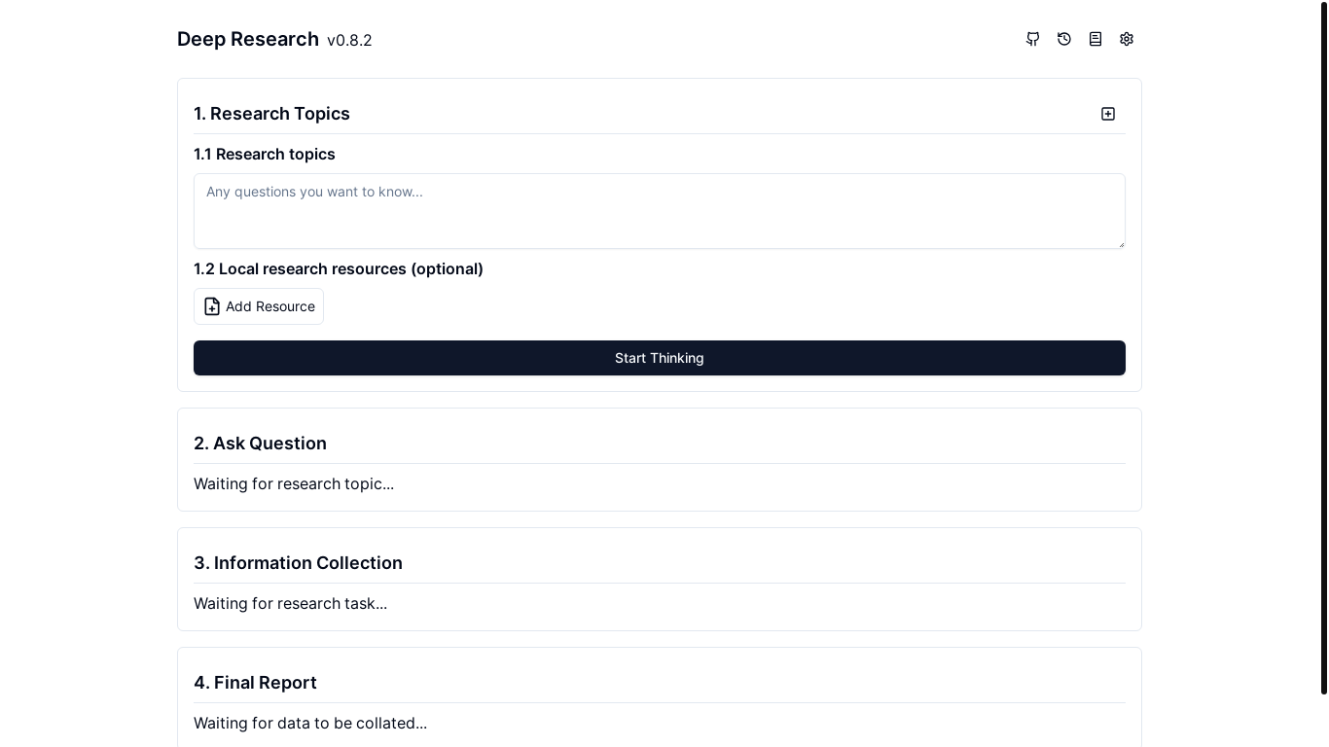1329x747 pixels.
Task: Click 'Waiting for research task...' text
Action: (x=290, y=603)
